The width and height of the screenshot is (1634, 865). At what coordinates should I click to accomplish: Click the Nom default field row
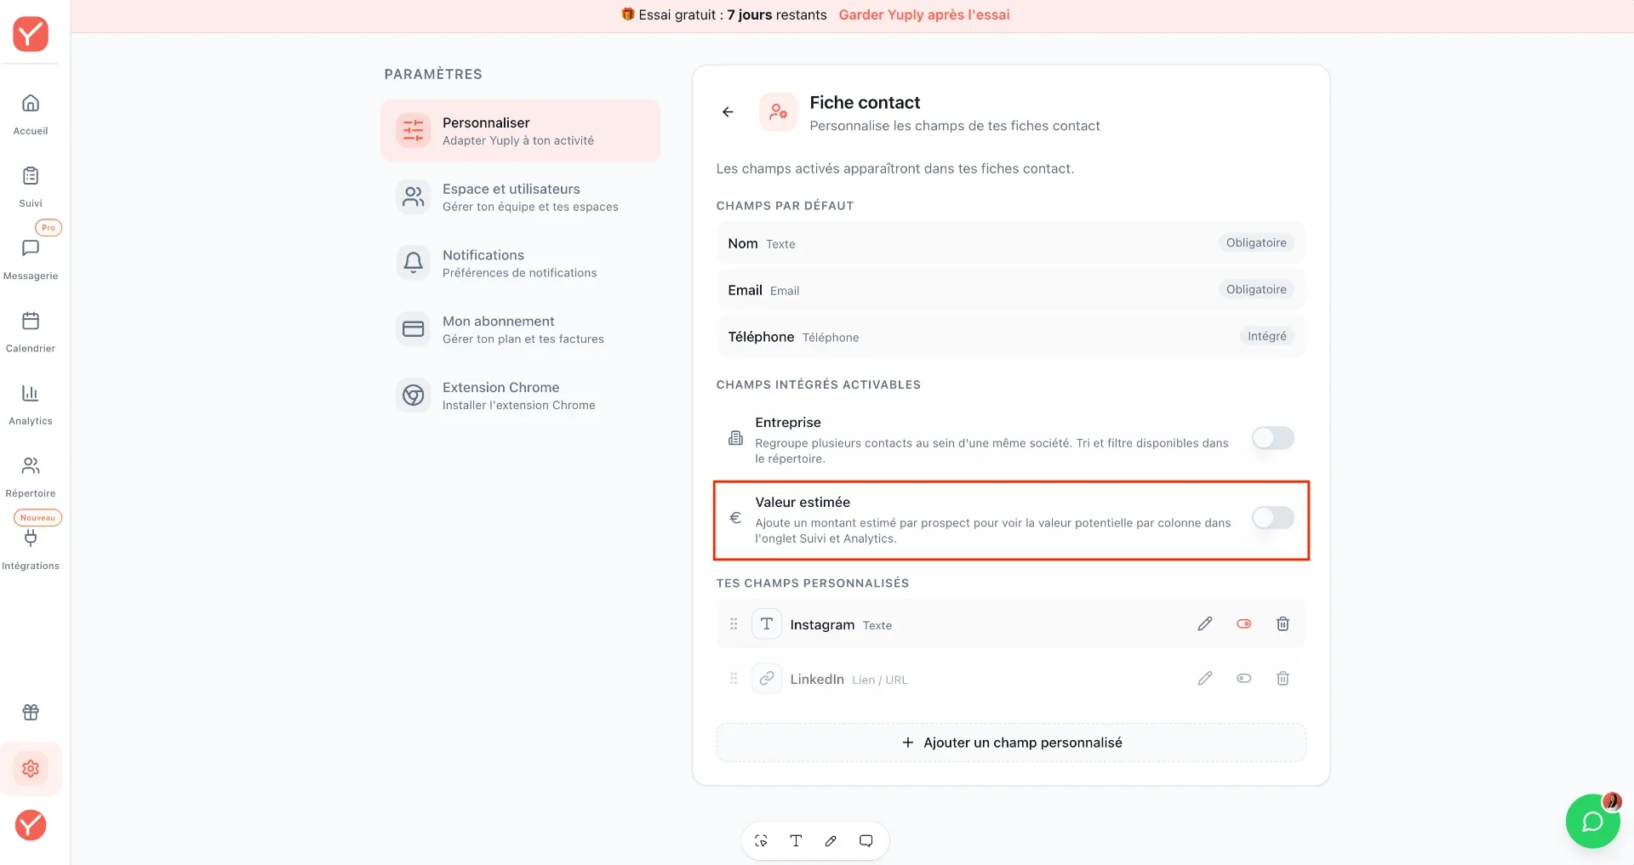point(1011,243)
